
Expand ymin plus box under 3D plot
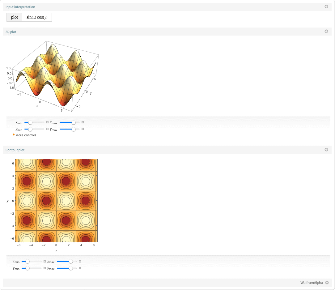pyautogui.click(x=48, y=129)
